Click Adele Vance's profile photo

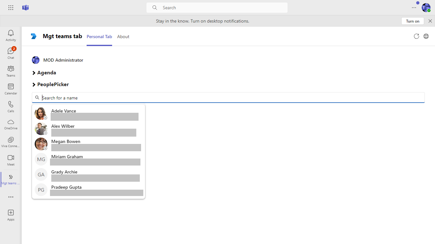click(x=41, y=113)
